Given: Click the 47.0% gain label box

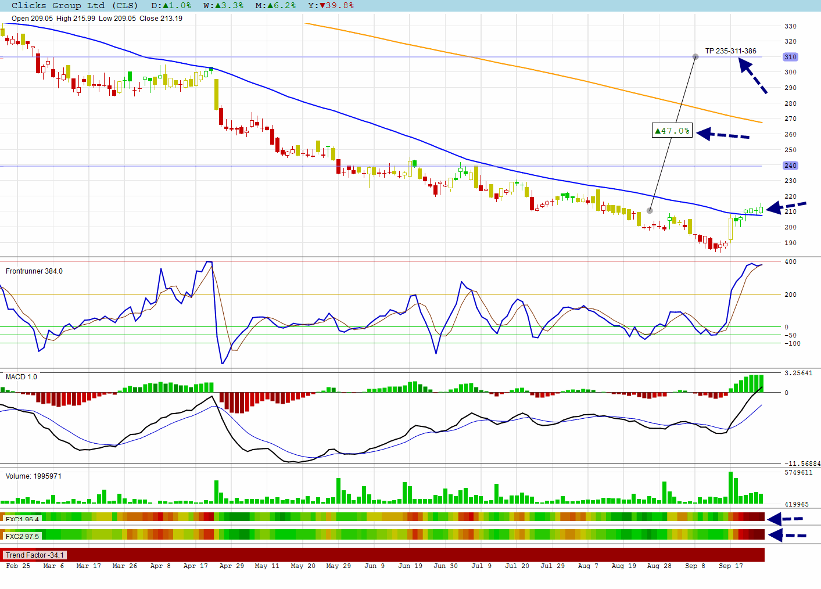Looking at the screenshot, I should point(672,131).
